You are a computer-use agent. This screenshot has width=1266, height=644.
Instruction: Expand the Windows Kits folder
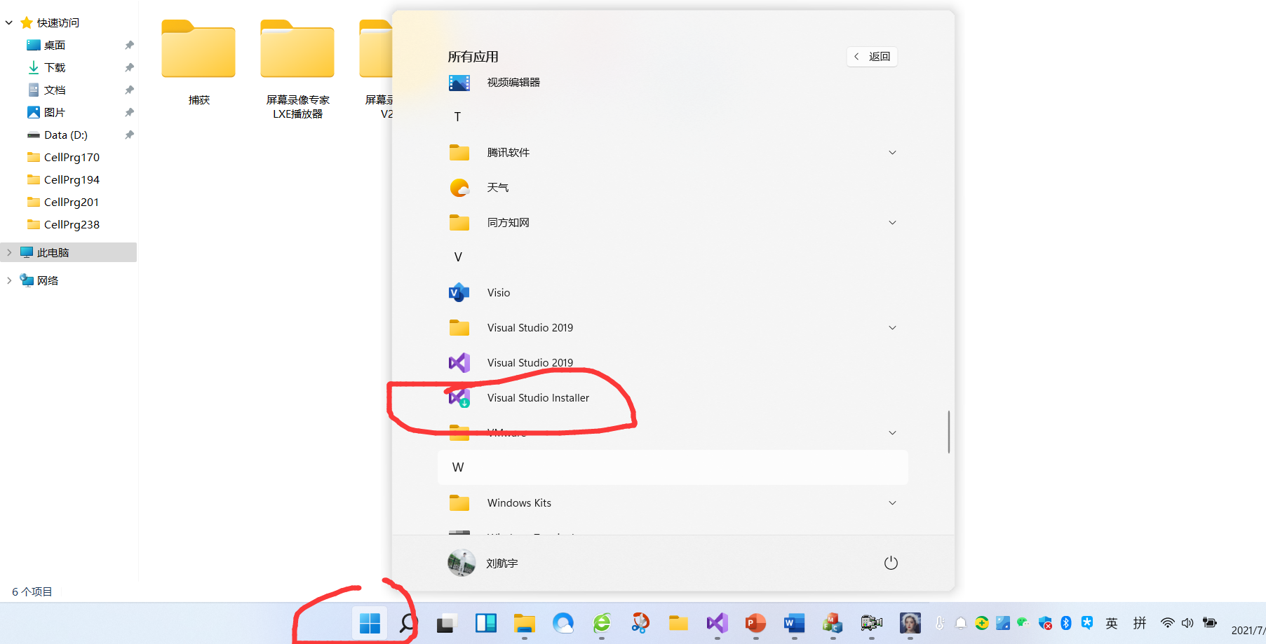click(x=673, y=503)
